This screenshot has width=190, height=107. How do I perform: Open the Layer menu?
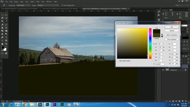22,2
